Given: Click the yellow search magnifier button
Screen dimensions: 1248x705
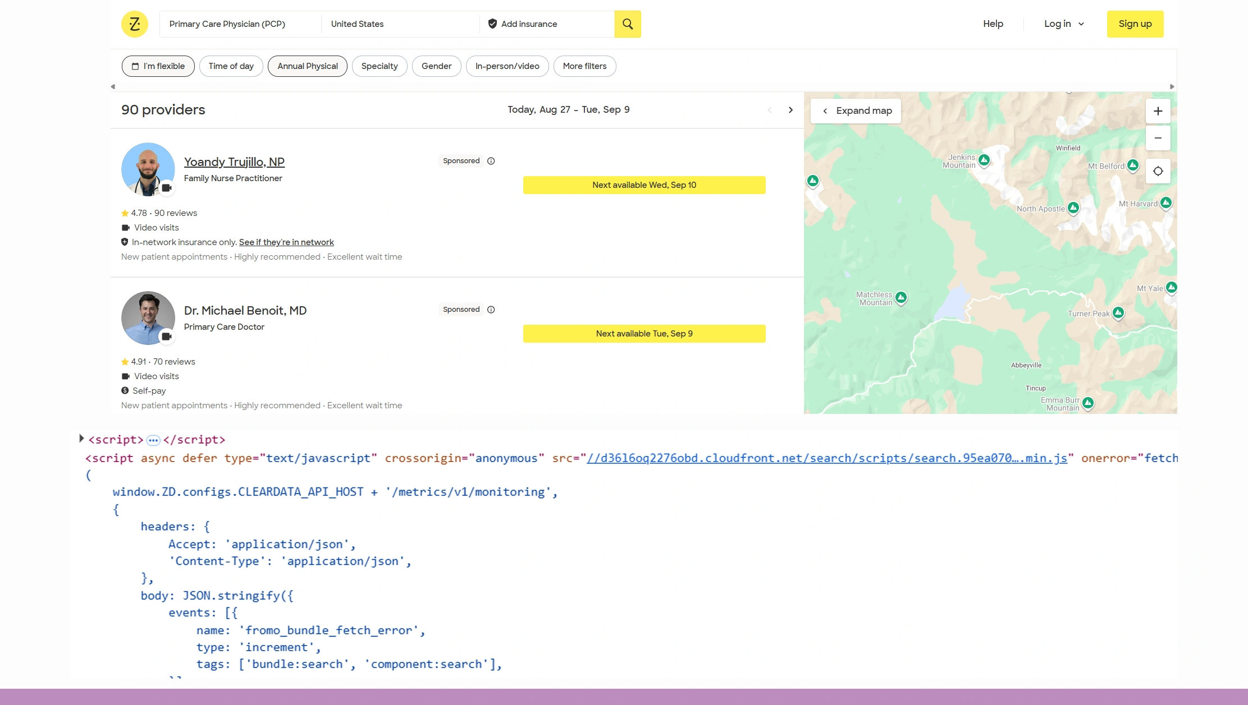Looking at the screenshot, I should 627,24.
